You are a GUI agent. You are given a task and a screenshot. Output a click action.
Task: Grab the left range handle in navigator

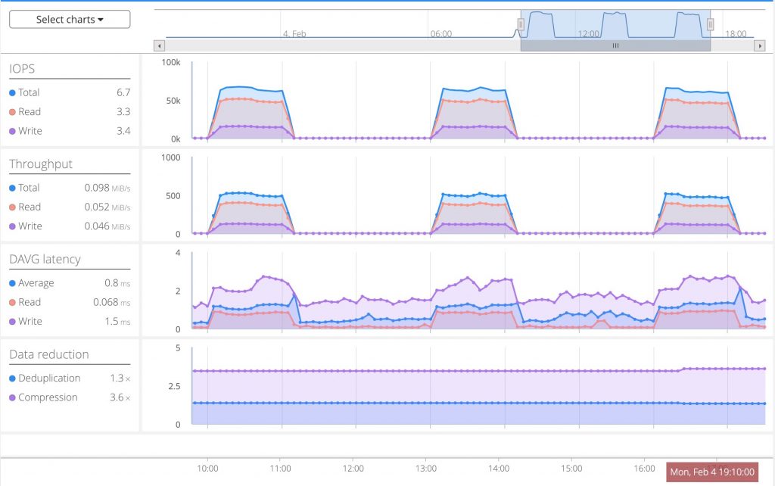point(521,24)
